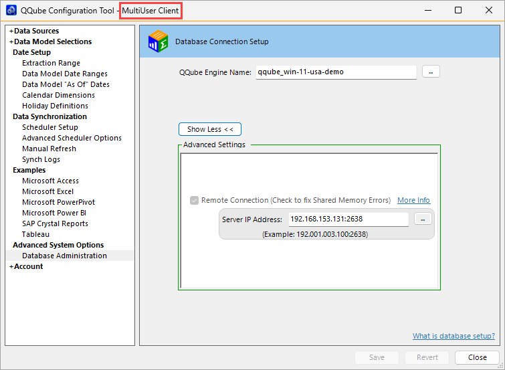Open the QQube Engine Name browse ellipsis button
505x370 pixels.
coord(431,72)
